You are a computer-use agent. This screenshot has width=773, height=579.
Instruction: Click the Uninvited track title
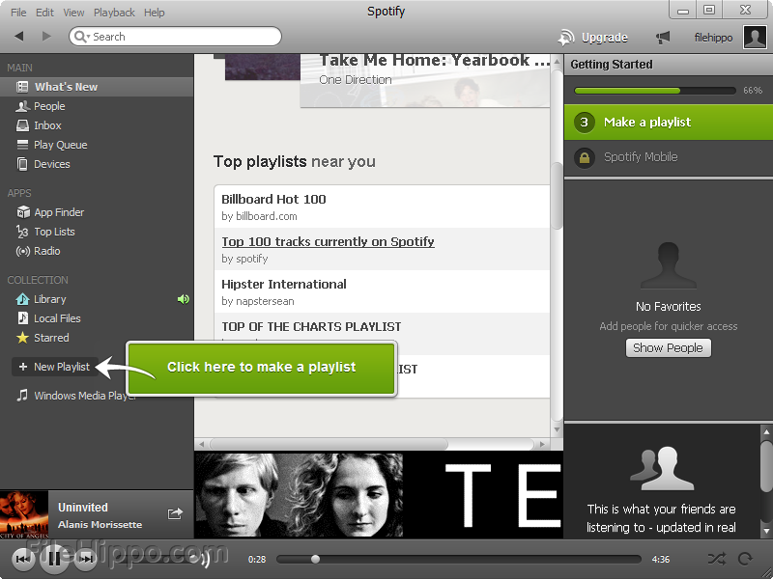click(83, 508)
